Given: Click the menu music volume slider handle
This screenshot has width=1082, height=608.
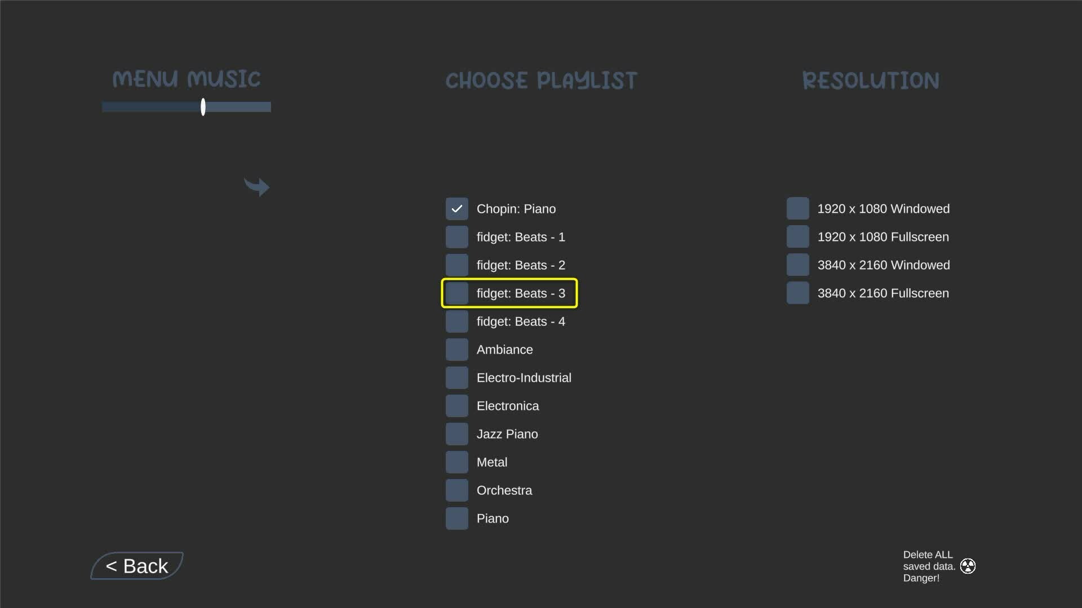Looking at the screenshot, I should click(203, 107).
